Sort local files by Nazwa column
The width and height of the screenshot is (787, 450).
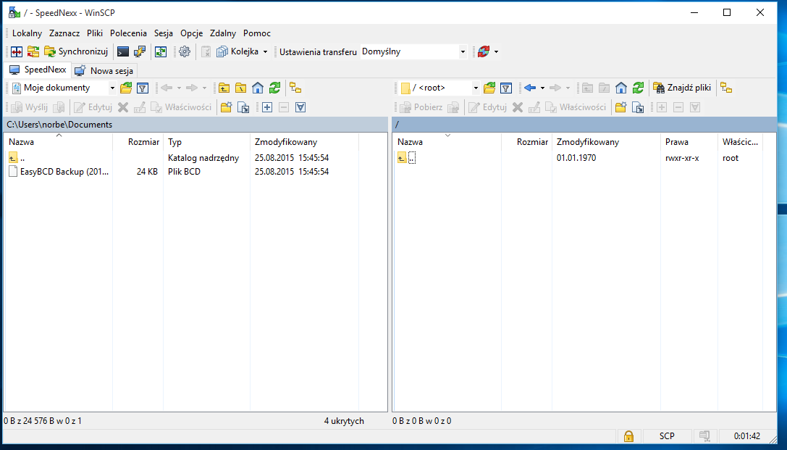(x=58, y=142)
